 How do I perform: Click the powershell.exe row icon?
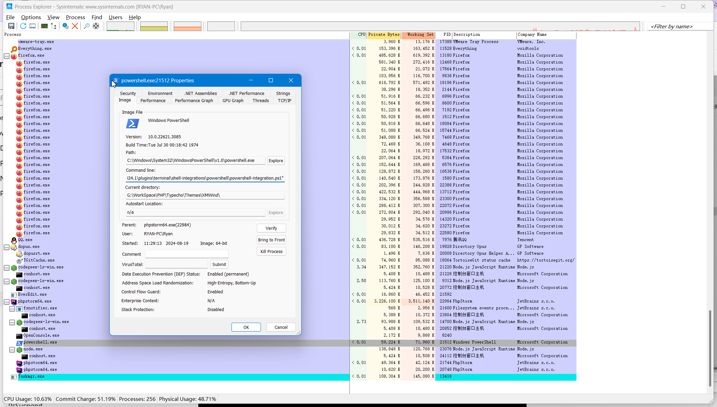point(19,342)
